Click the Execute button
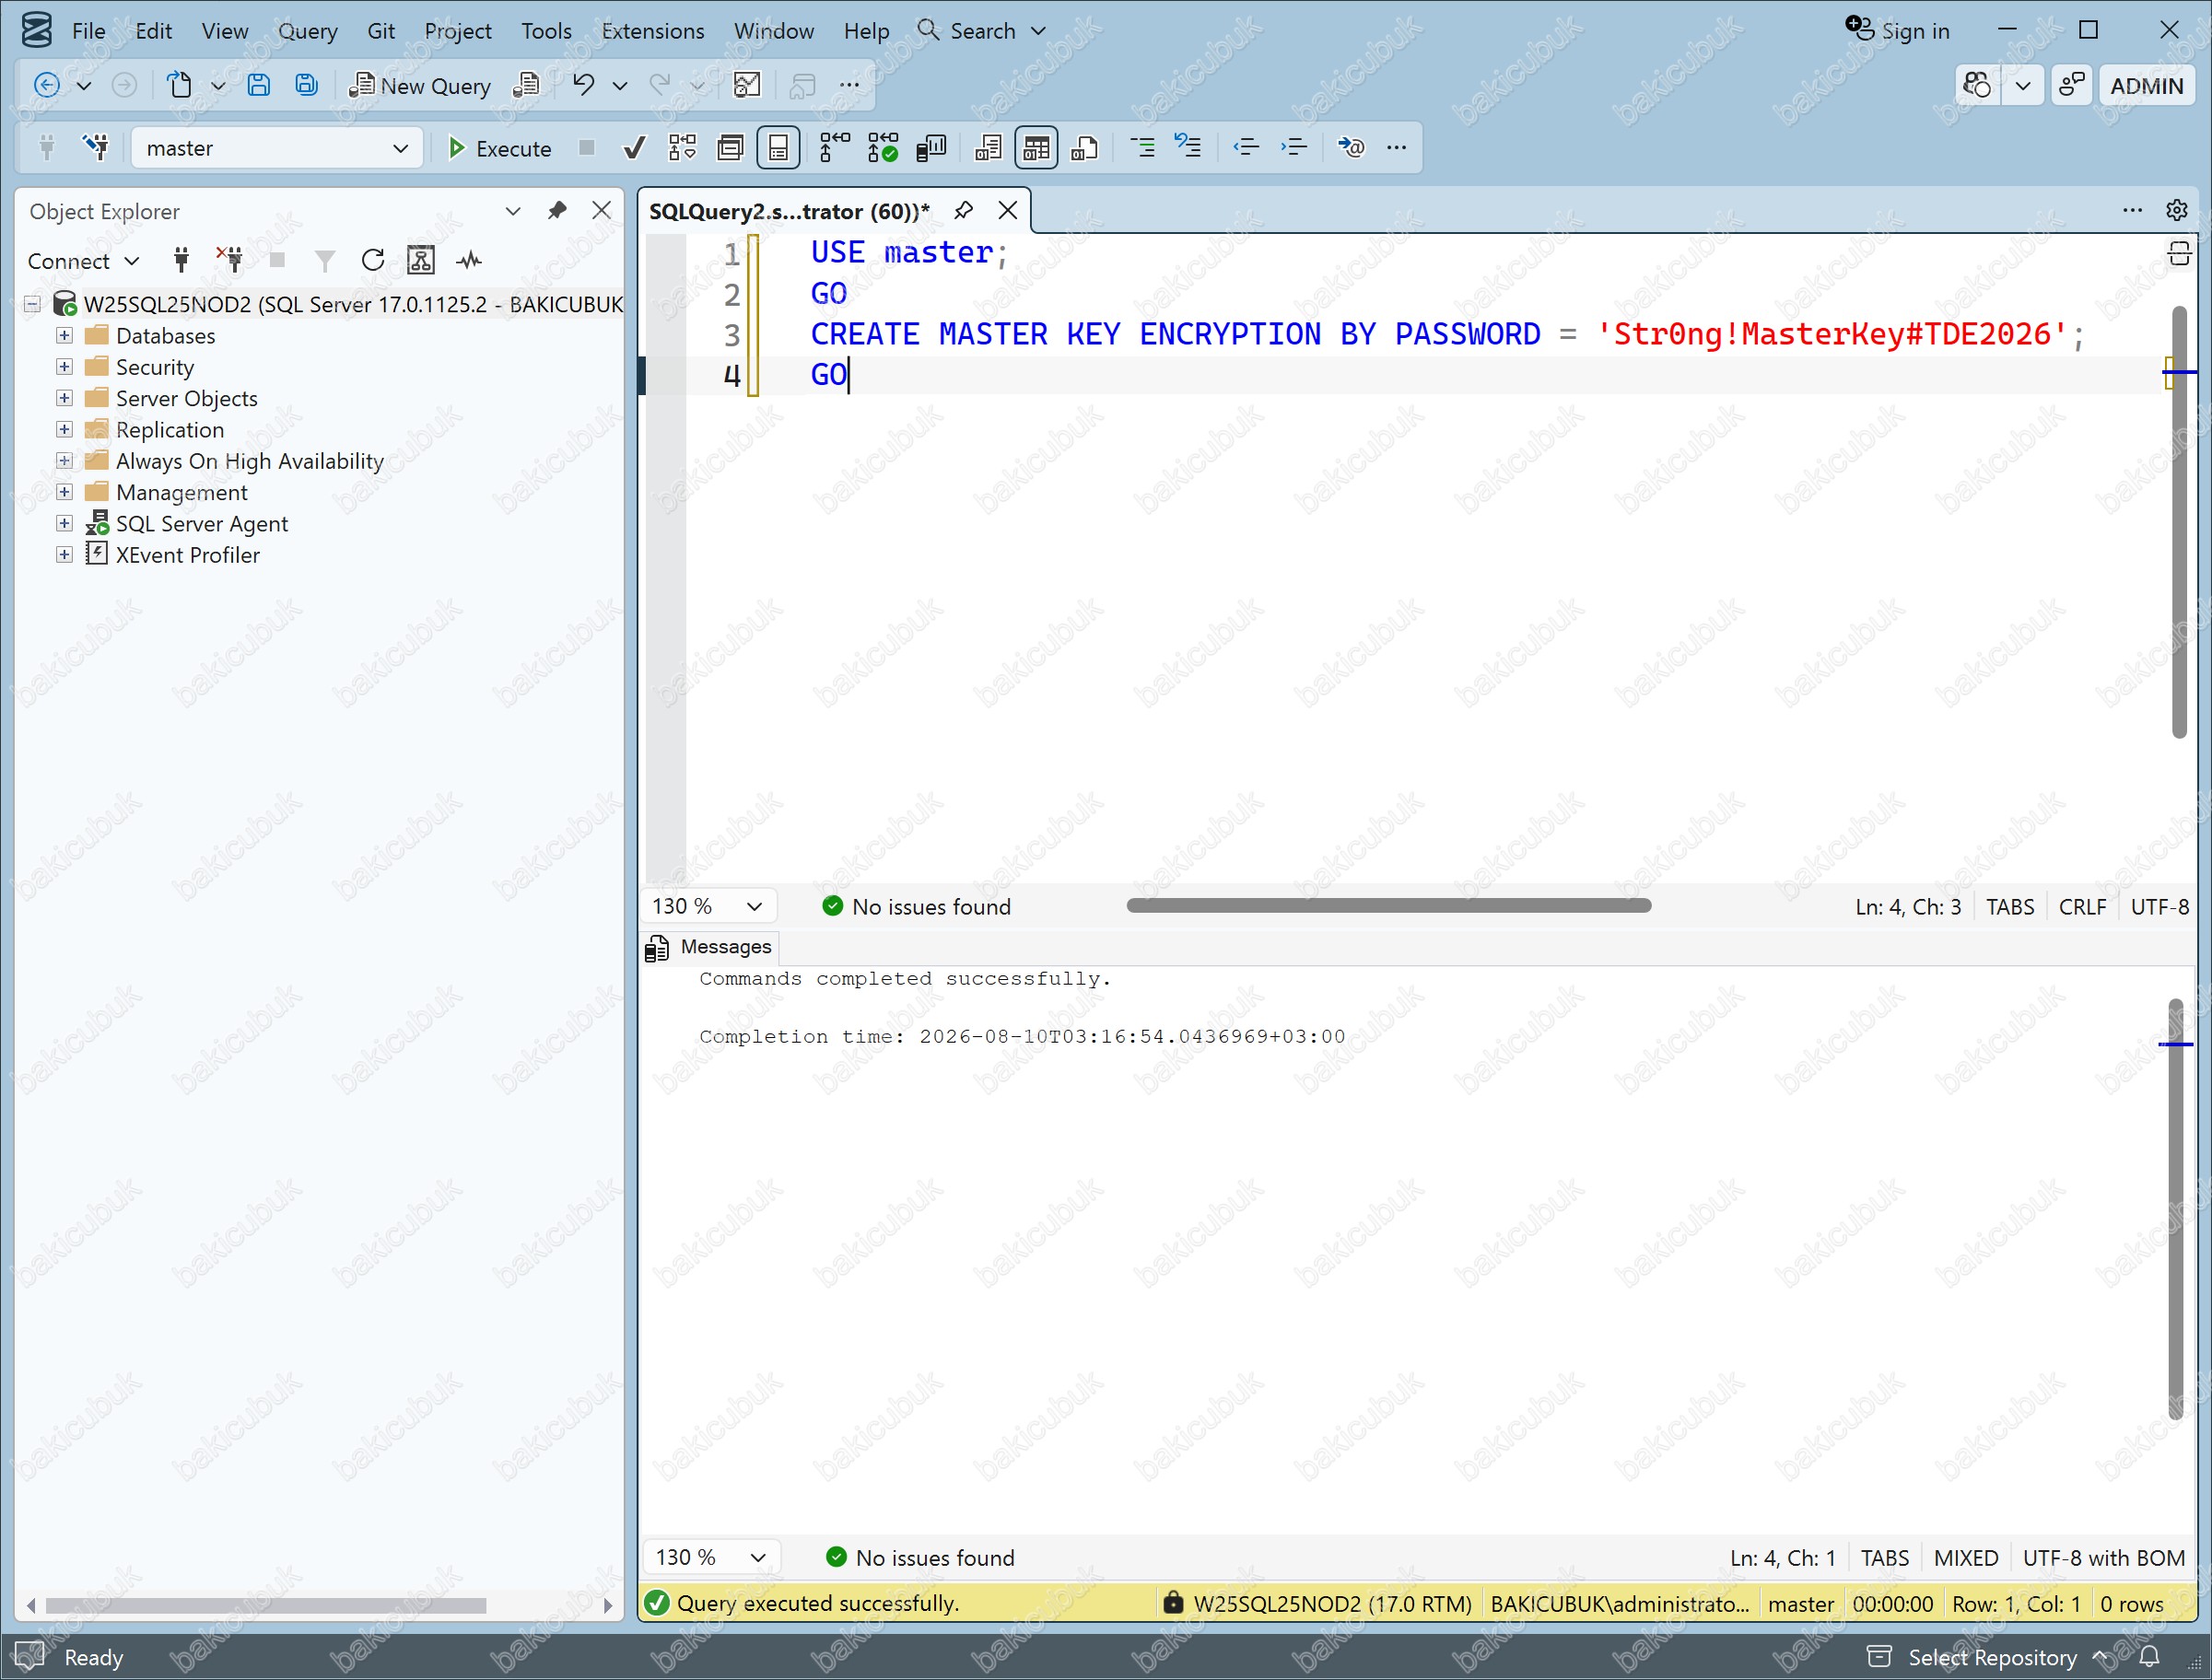 [x=499, y=148]
